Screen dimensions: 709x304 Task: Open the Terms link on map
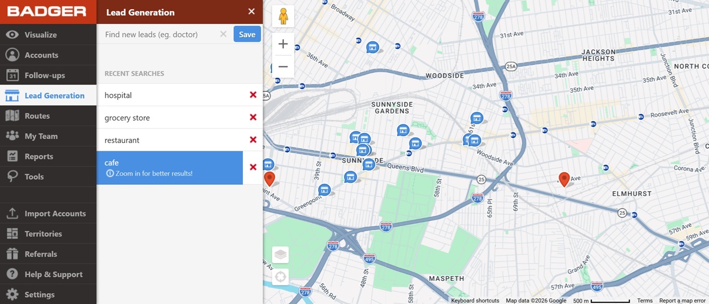[x=645, y=300]
